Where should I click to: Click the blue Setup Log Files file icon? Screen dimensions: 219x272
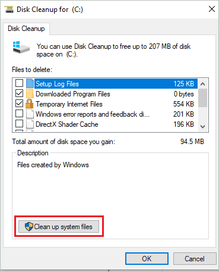(x=30, y=83)
